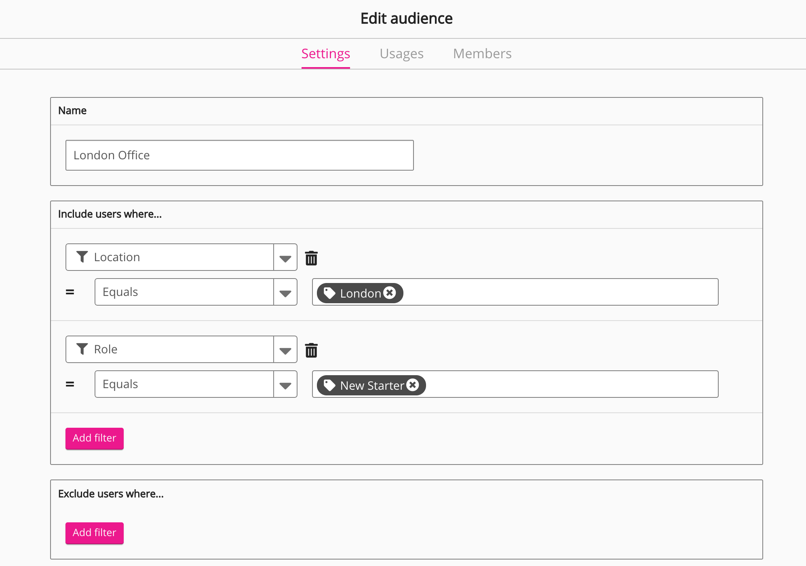Open the Location filter dropdown arrow
The image size is (806, 566).
[285, 258]
